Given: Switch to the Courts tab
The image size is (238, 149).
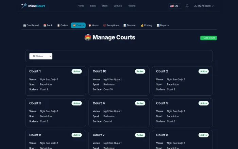Looking at the screenshot, I should (78, 26).
